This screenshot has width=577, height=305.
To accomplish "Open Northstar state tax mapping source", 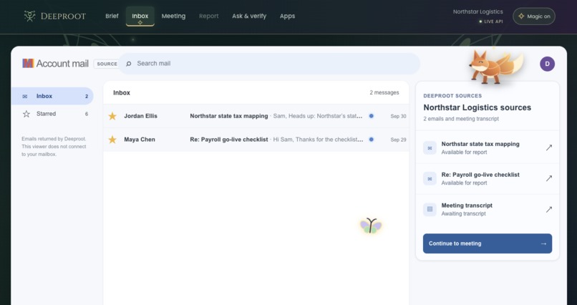I will [488, 148].
